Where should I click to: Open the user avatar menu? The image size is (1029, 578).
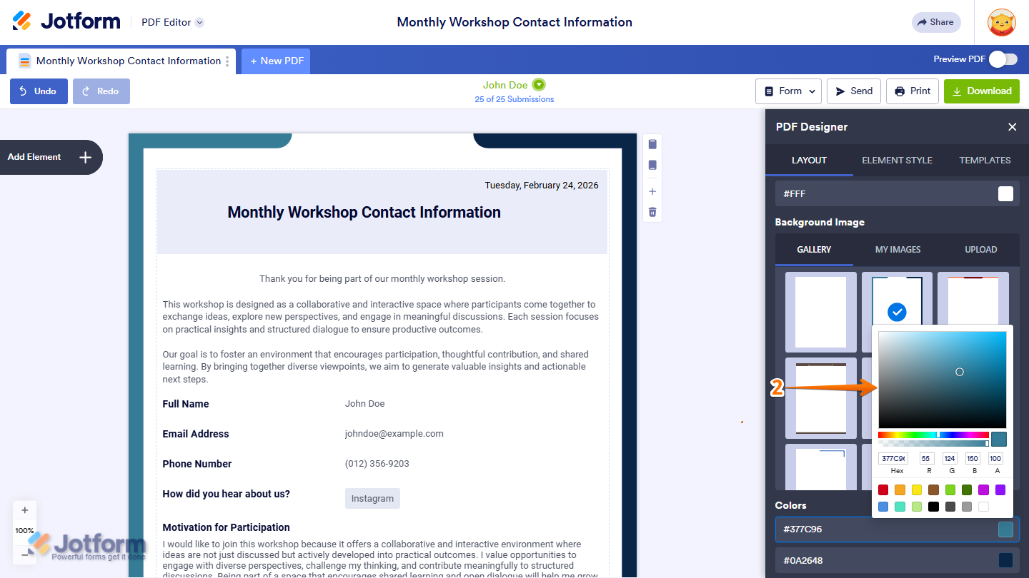pyautogui.click(x=1001, y=23)
